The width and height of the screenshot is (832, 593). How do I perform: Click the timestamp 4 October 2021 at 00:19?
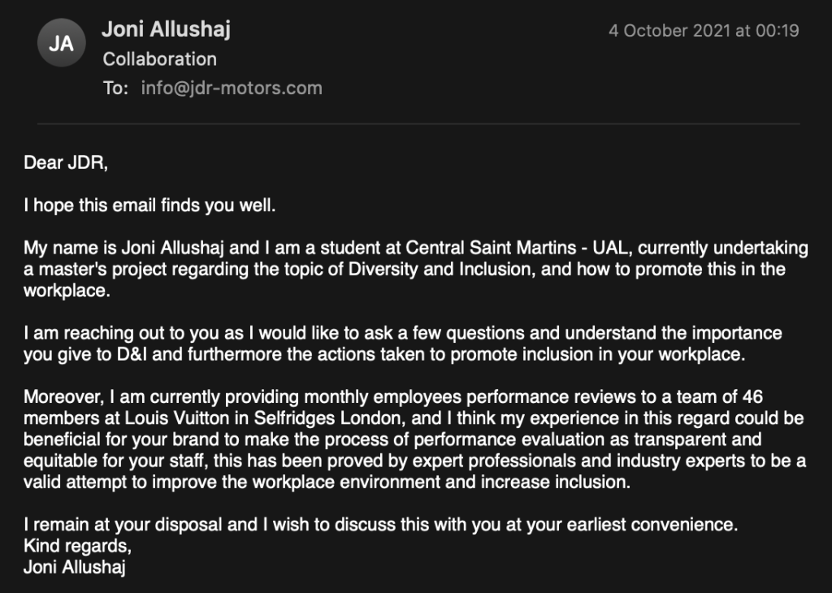click(x=704, y=30)
